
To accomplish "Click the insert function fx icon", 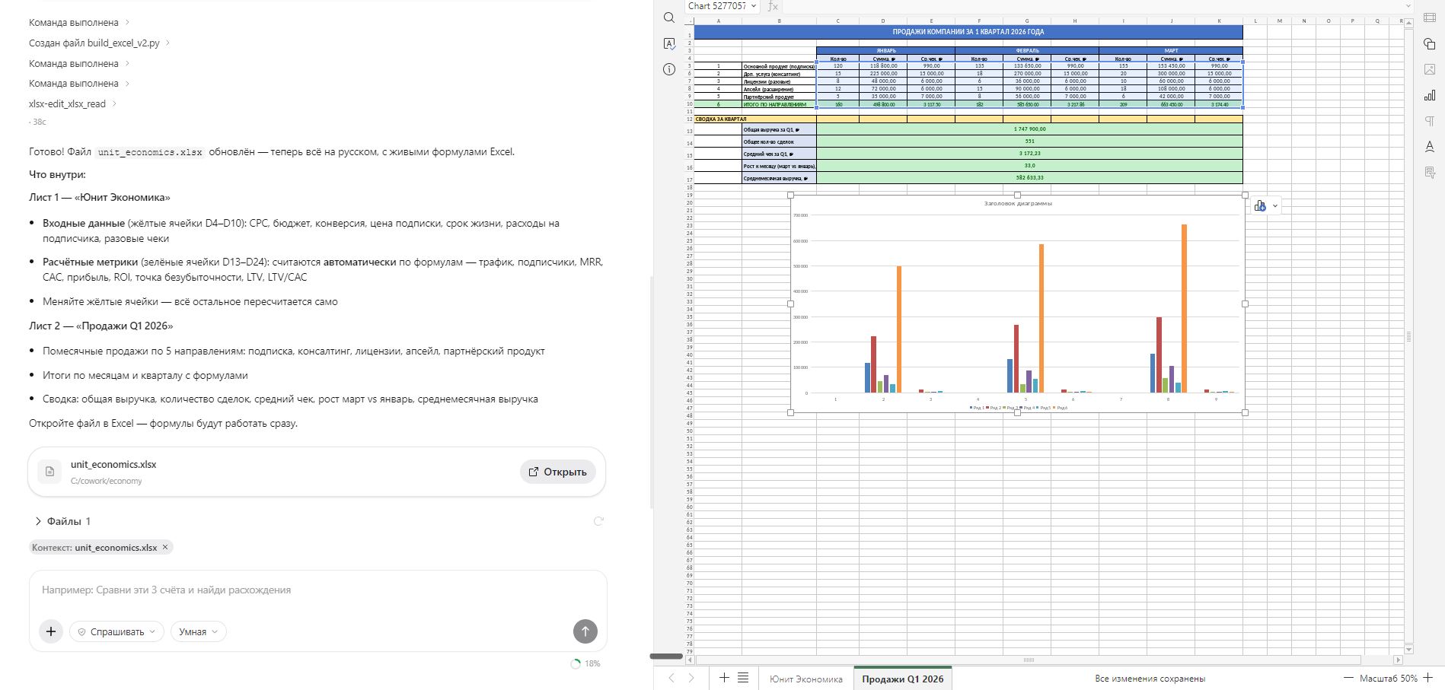I will click(773, 6).
